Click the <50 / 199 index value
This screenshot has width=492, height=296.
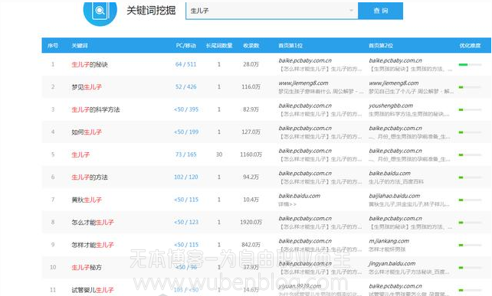coord(186,132)
